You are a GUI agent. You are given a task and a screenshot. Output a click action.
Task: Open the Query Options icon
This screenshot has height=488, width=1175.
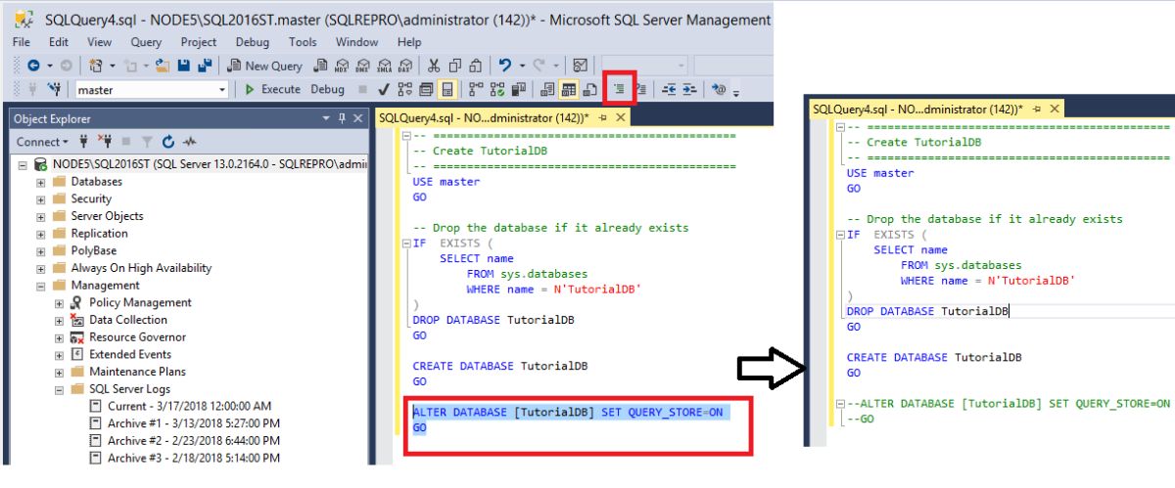426,89
